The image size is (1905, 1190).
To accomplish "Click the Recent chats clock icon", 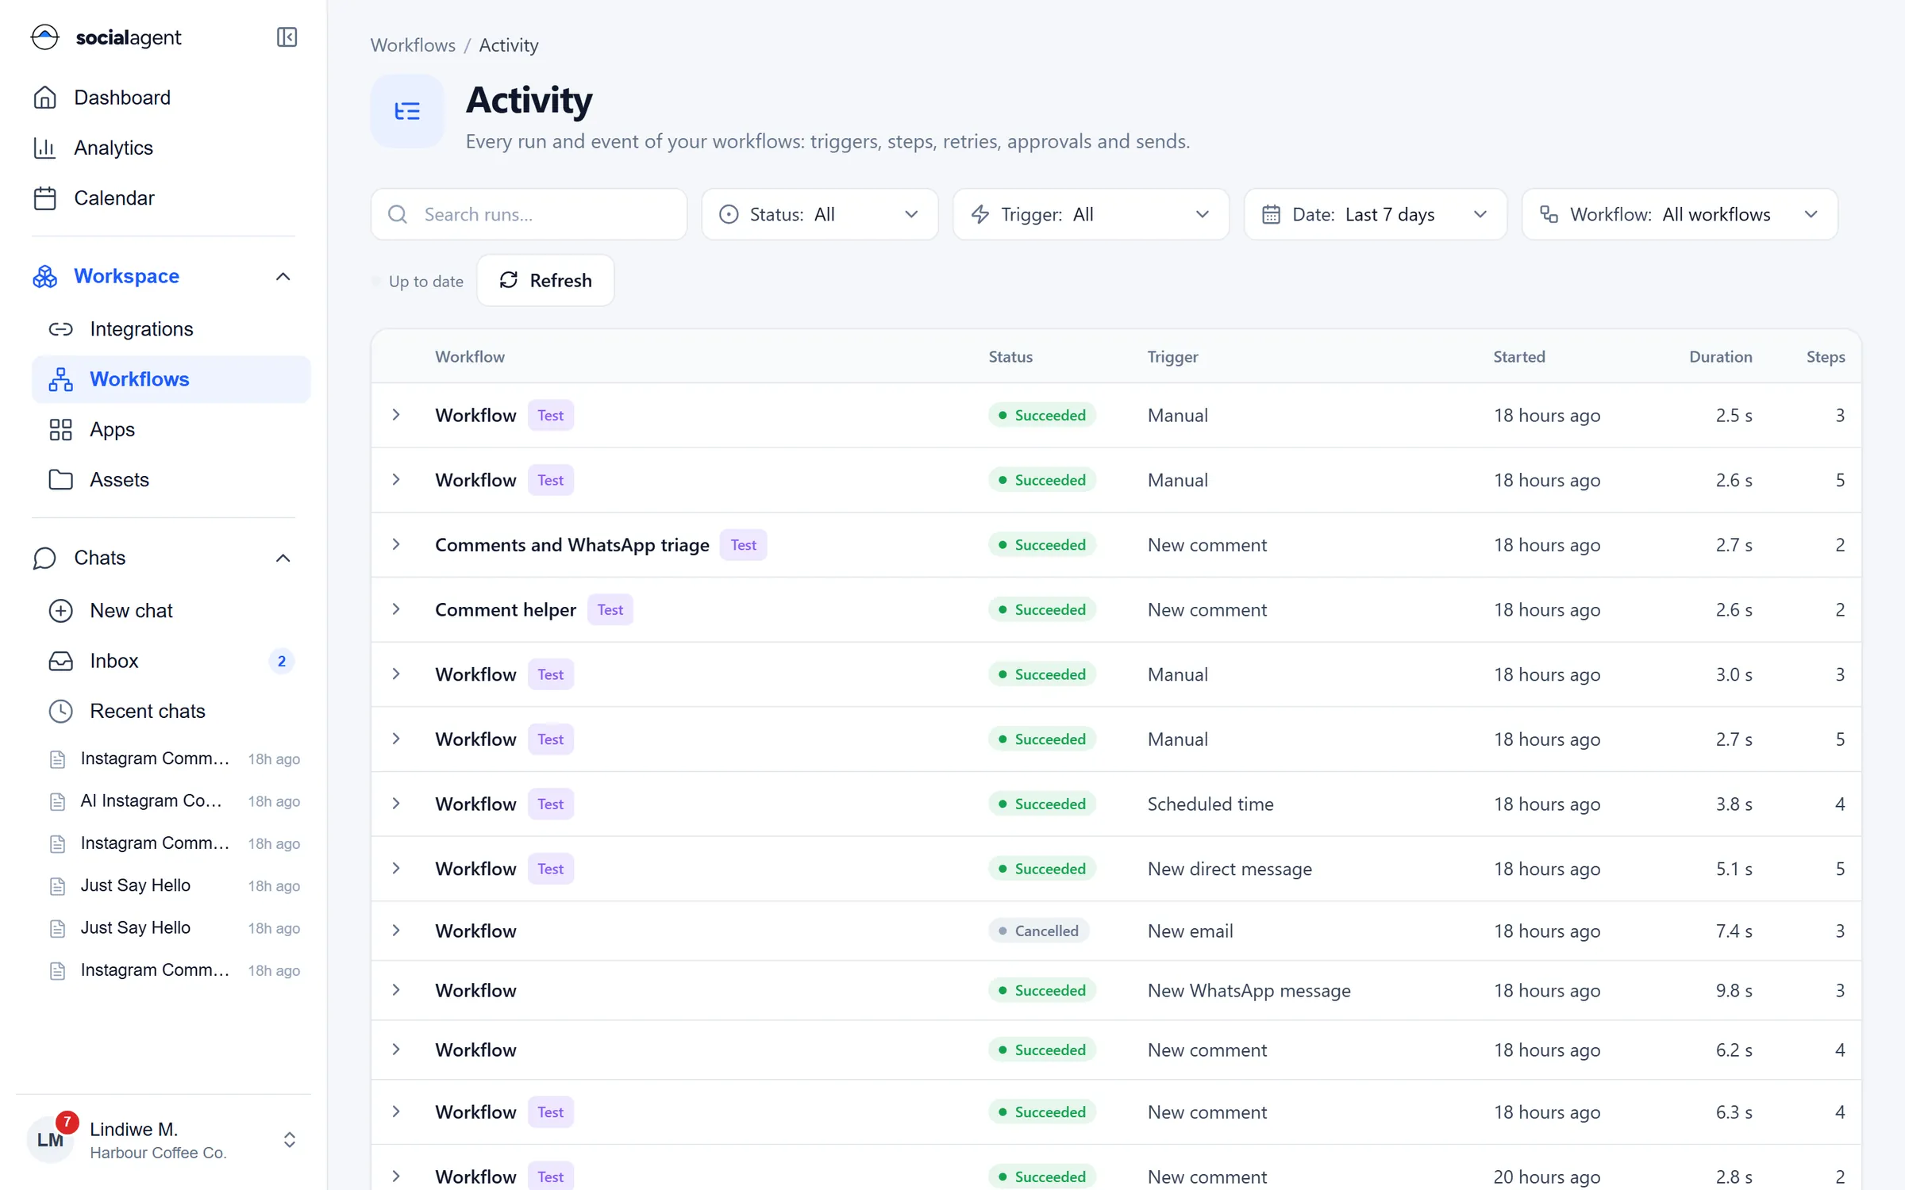I will [x=61, y=711].
